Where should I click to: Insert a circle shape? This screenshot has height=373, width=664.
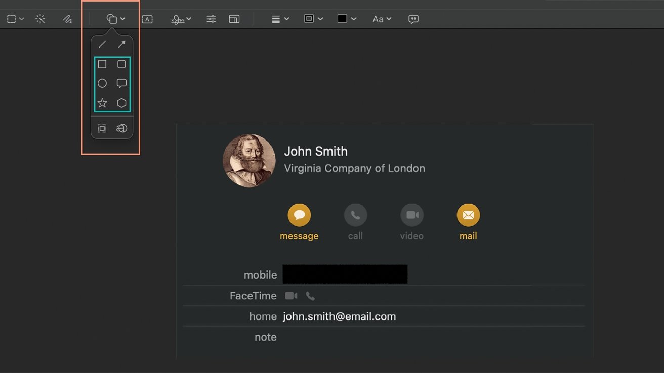pos(102,83)
